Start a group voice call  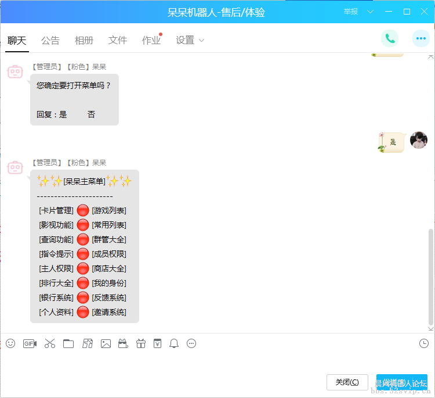tap(390, 38)
